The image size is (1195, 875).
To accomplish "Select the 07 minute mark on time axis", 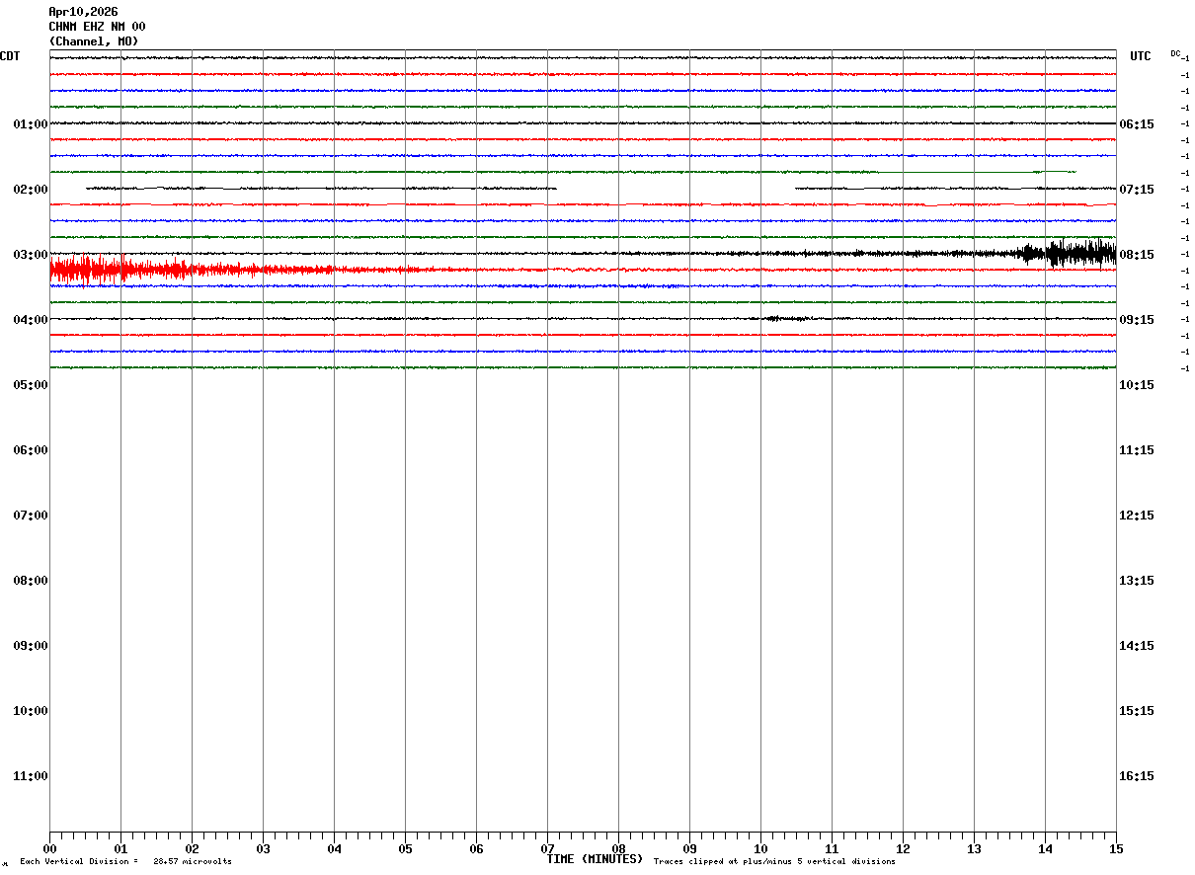I will click(x=547, y=848).
